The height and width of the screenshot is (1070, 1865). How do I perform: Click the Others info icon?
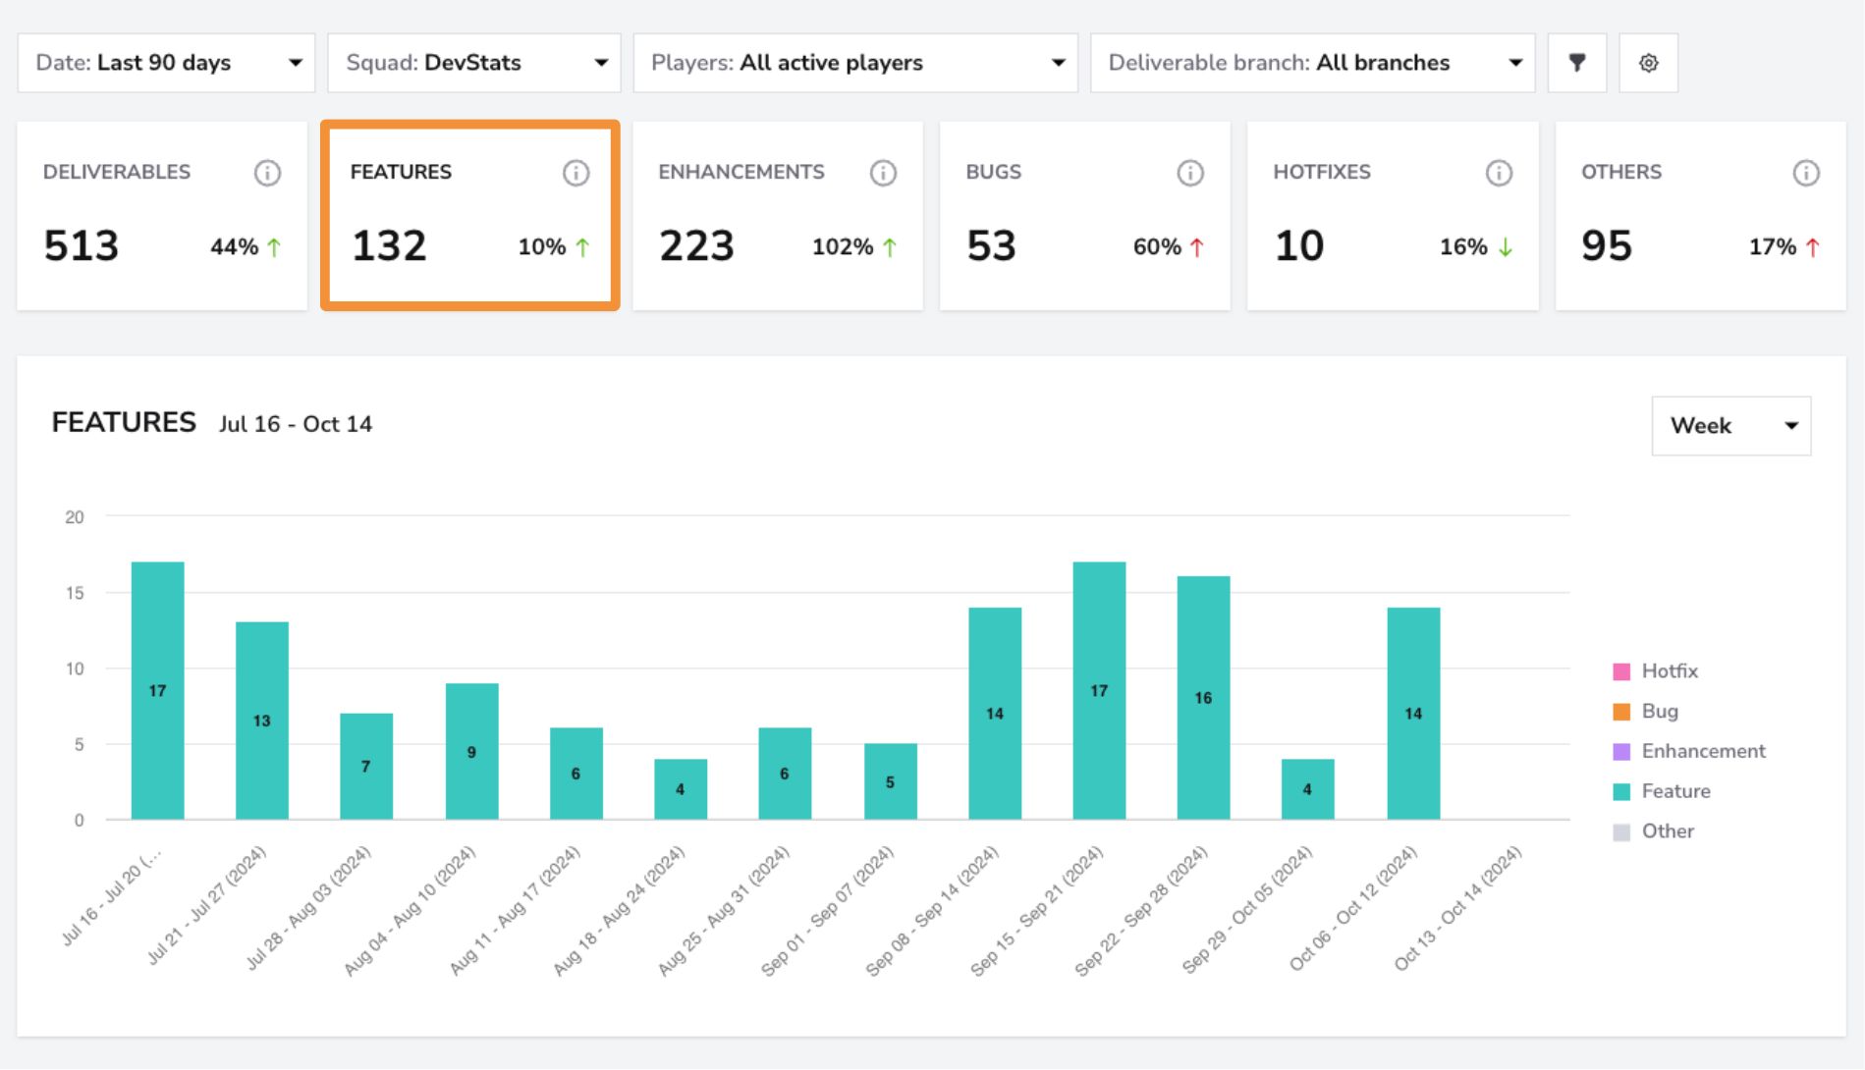(x=1806, y=173)
